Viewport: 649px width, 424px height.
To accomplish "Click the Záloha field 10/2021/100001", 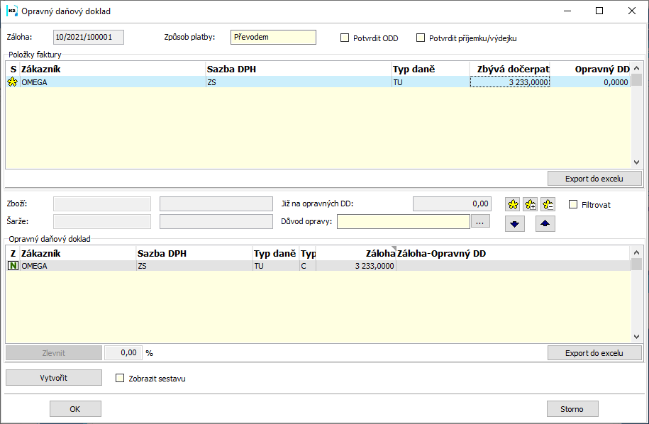I will coord(89,38).
